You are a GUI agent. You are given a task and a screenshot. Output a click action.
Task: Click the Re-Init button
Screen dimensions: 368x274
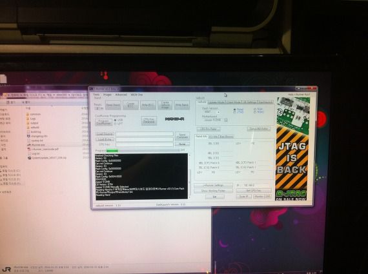[x=182, y=144]
